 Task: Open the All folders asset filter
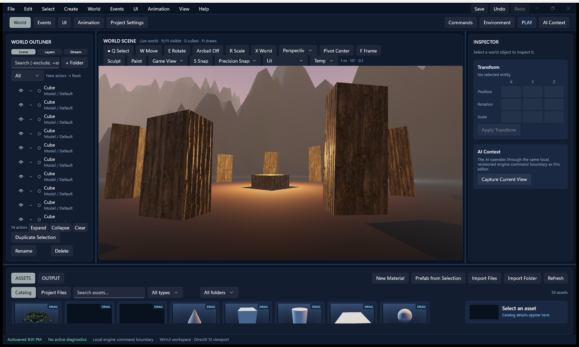[x=219, y=293]
